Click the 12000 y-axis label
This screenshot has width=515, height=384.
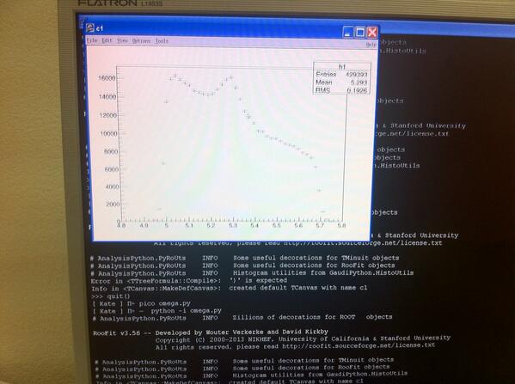pyautogui.click(x=108, y=115)
